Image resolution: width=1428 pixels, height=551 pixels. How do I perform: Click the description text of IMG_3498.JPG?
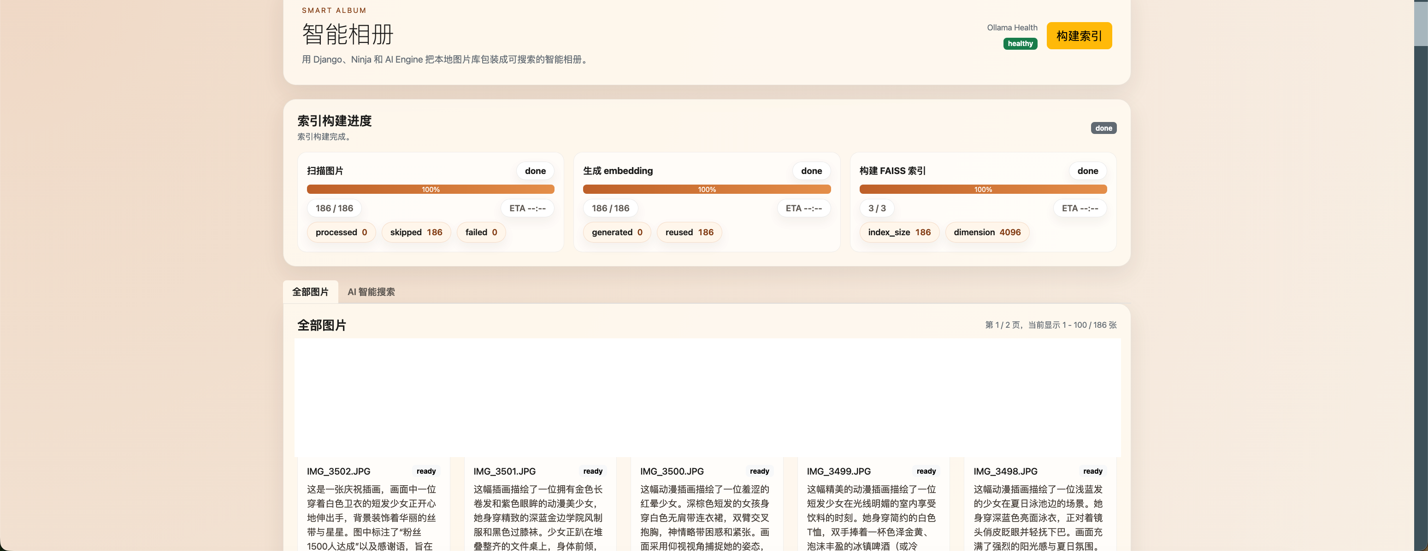coord(1038,518)
